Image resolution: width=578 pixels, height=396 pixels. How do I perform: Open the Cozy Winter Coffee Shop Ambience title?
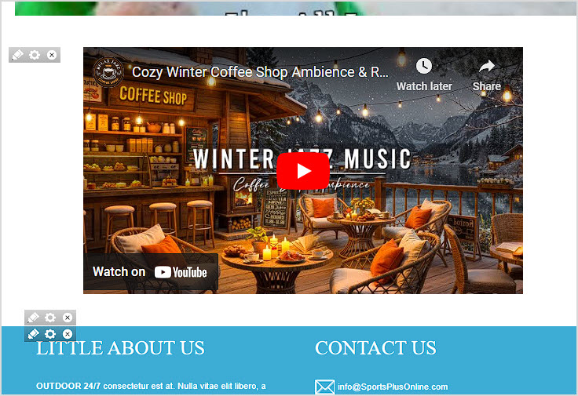260,72
